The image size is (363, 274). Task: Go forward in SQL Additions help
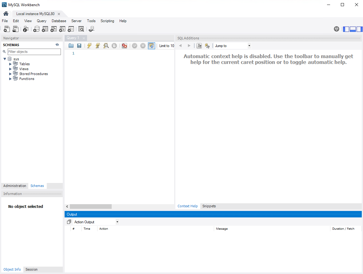(189, 46)
